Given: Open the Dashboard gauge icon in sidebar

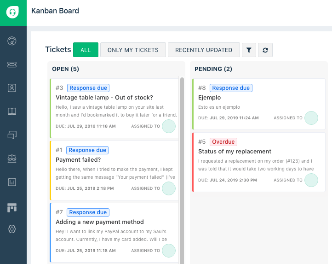Looking at the screenshot, I should (12, 41).
